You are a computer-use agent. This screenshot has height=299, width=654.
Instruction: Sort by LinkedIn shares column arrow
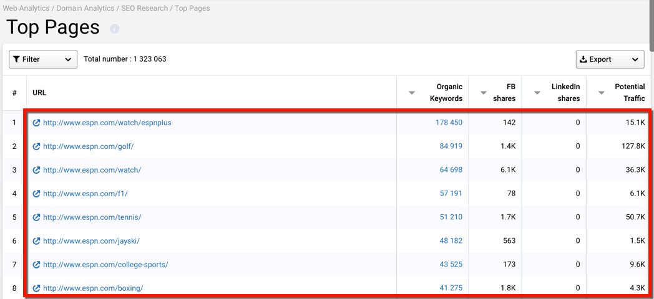tap(537, 93)
